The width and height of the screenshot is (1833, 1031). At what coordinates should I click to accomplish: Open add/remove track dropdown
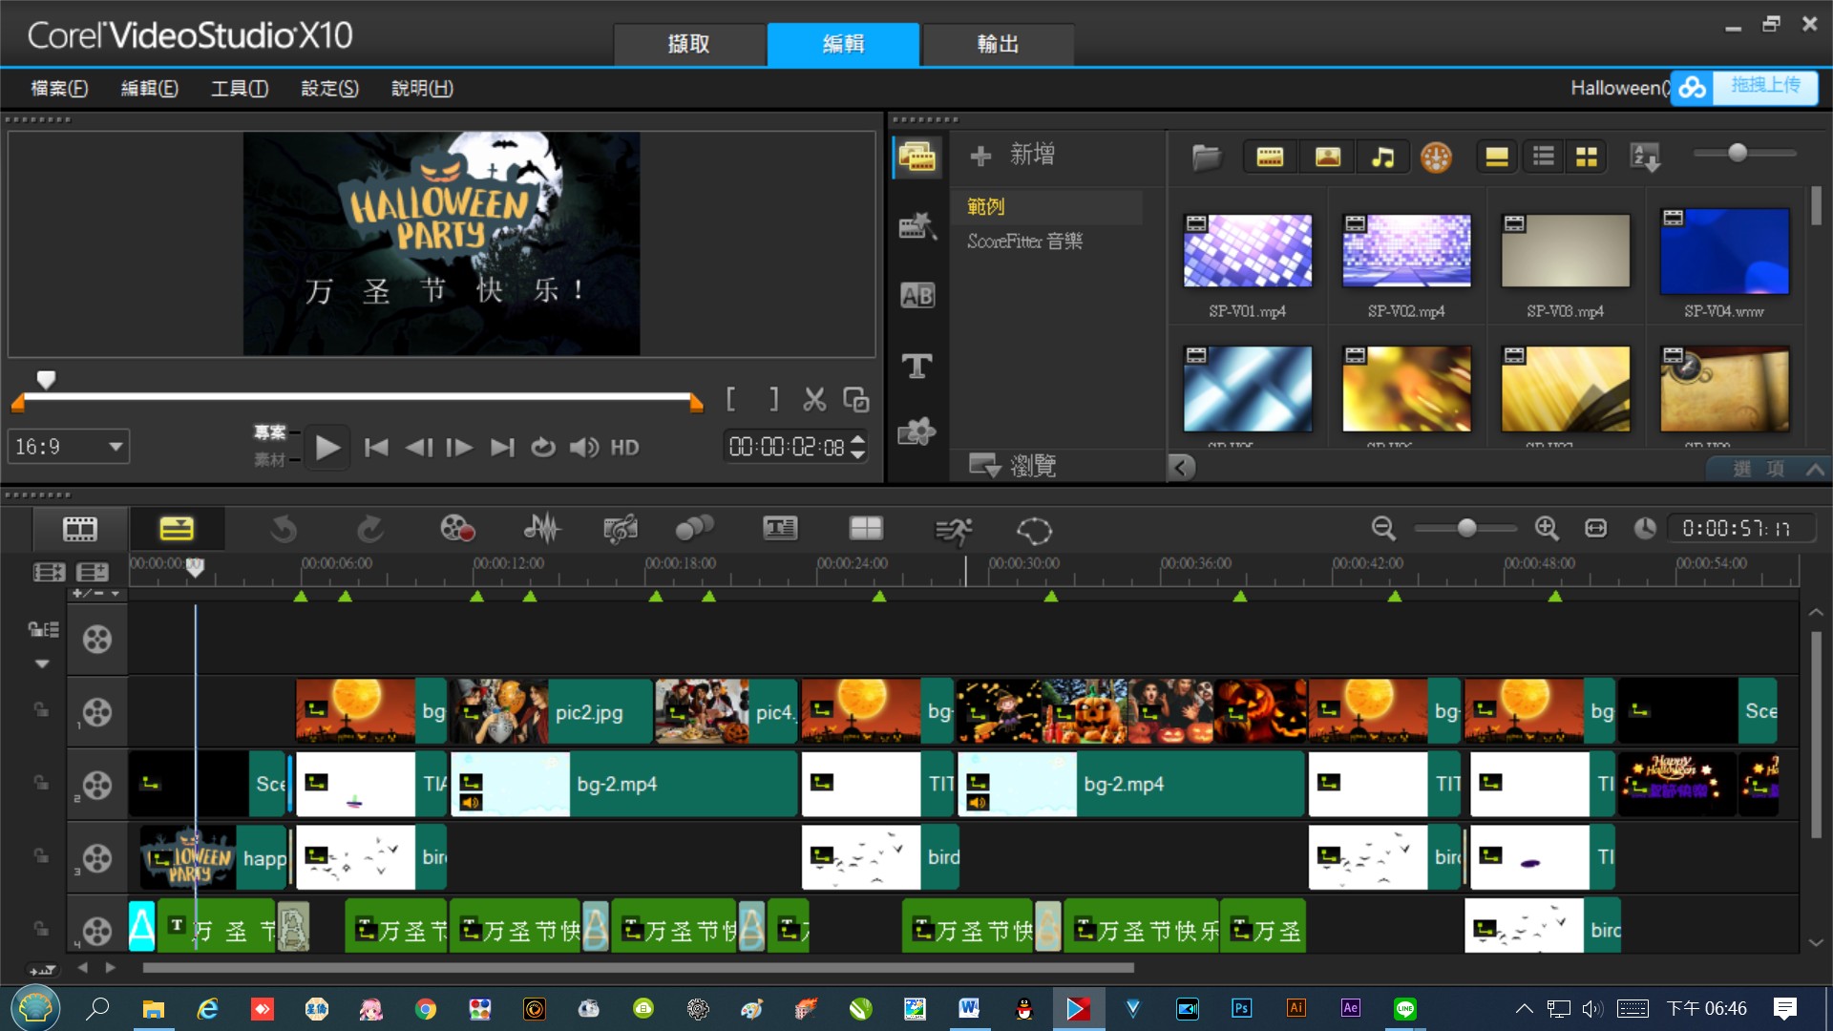[96, 594]
